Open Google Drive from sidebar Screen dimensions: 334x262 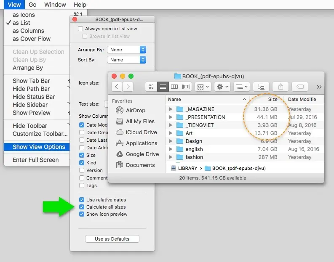tap(142, 154)
